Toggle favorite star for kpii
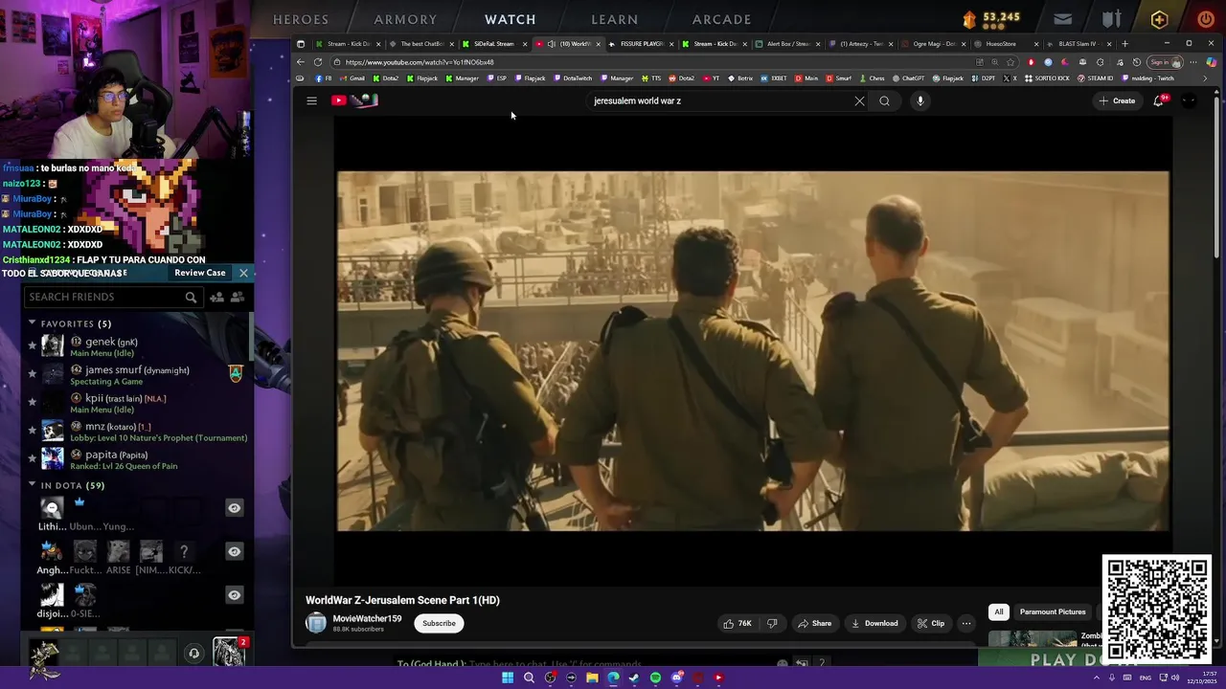 [32, 402]
